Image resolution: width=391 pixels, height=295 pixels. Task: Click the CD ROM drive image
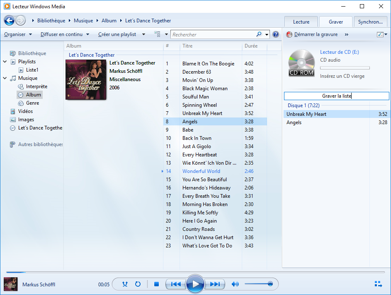[x=301, y=62]
